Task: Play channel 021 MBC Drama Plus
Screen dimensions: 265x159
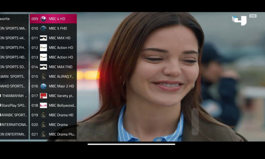Action: [61, 134]
